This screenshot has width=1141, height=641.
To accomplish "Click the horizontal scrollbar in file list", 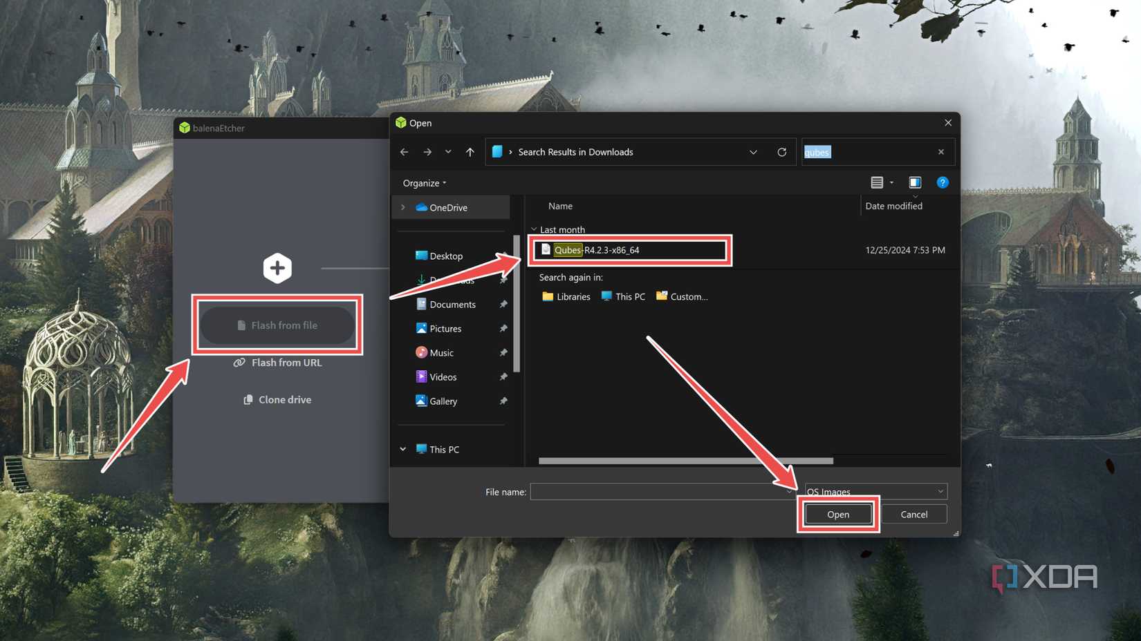I will point(686,461).
